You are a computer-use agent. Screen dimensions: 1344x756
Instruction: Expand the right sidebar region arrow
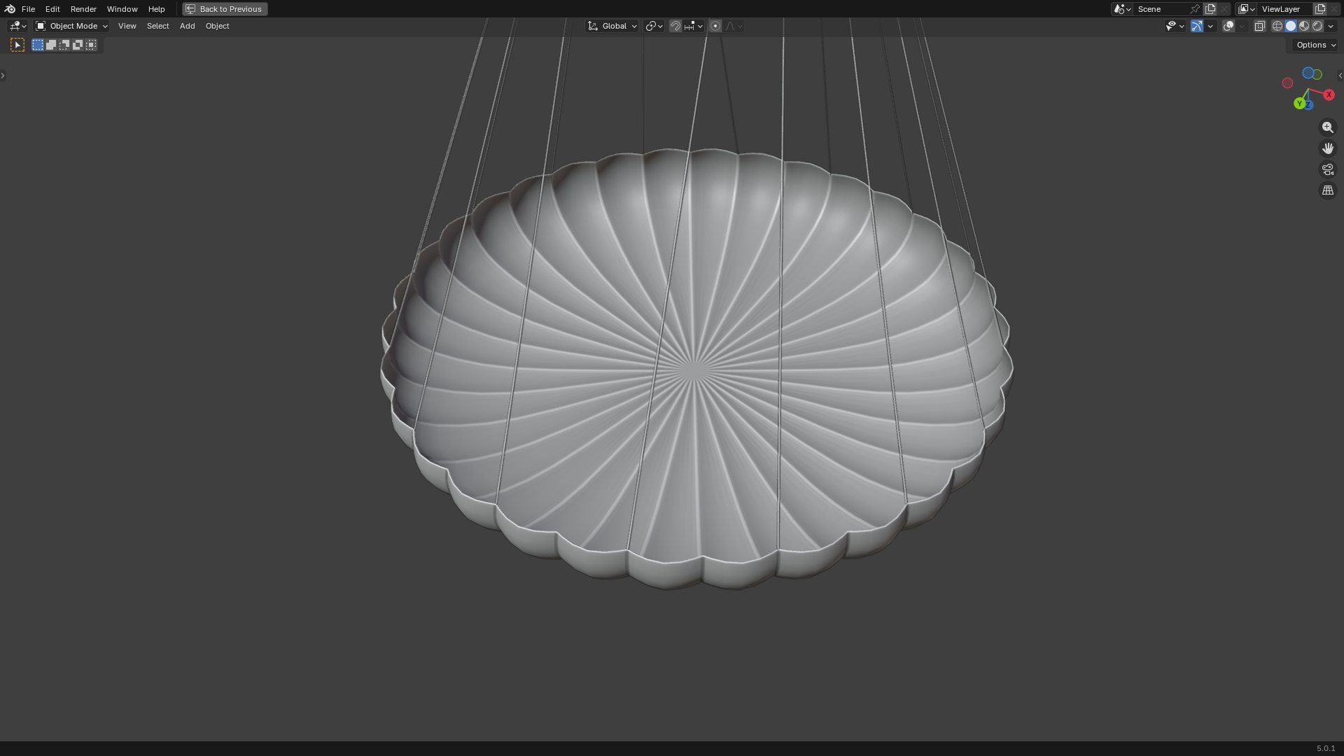point(1340,76)
